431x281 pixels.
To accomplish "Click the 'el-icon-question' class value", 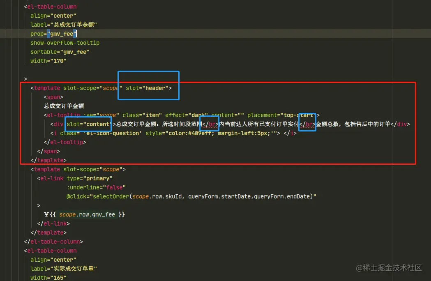I will tap(113, 134).
